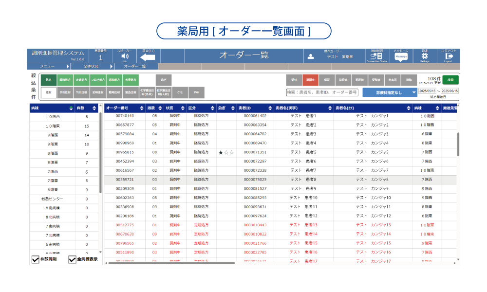This screenshot has width=487, height=292.
Task: Click the green 検索 search button
Action: pyautogui.click(x=450, y=80)
